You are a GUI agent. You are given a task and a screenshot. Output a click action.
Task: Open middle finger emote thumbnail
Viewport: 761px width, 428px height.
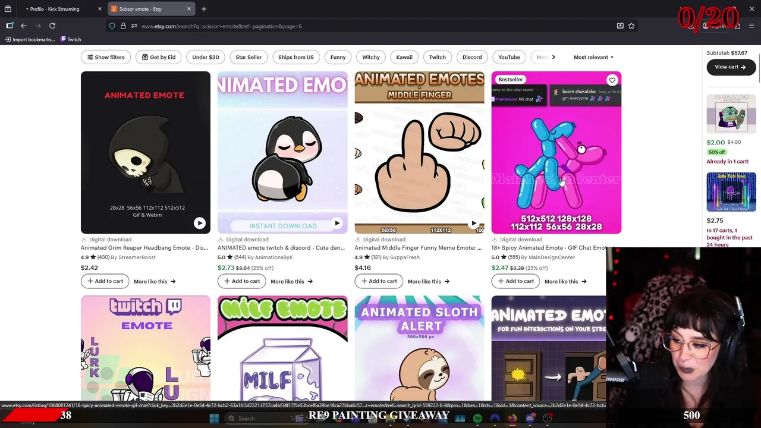click(419, 153)
